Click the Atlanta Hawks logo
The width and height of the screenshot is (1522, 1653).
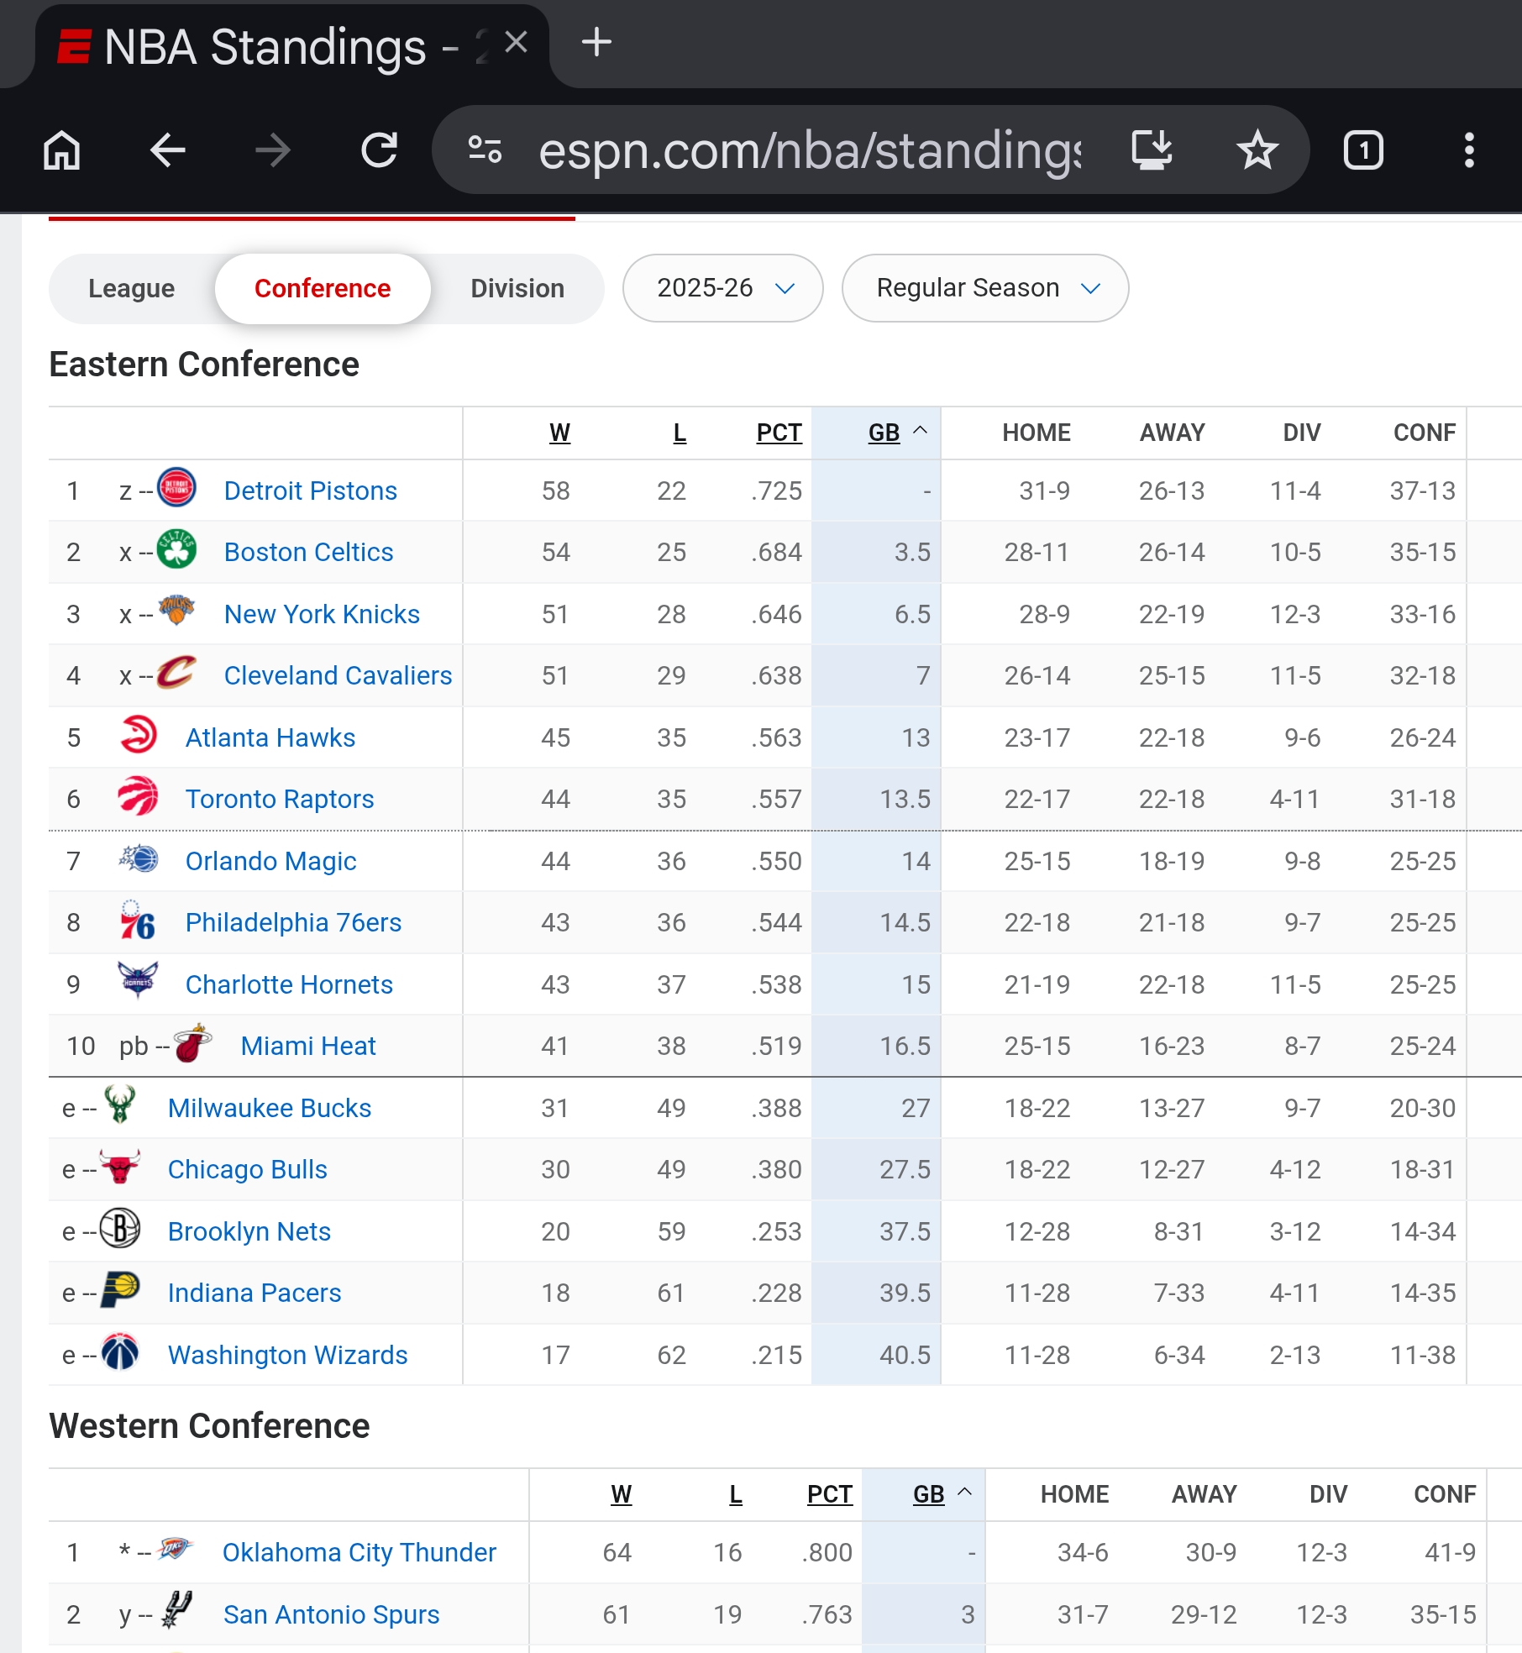click(139, 735)
